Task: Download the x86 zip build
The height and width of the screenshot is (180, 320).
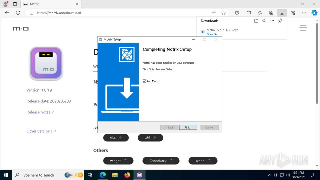Action: click(150, 138)
